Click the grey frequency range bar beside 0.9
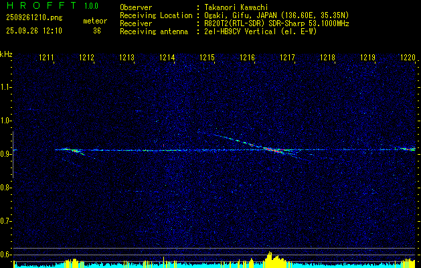Screen dimensions: 421x268 [x=13, y=155]
